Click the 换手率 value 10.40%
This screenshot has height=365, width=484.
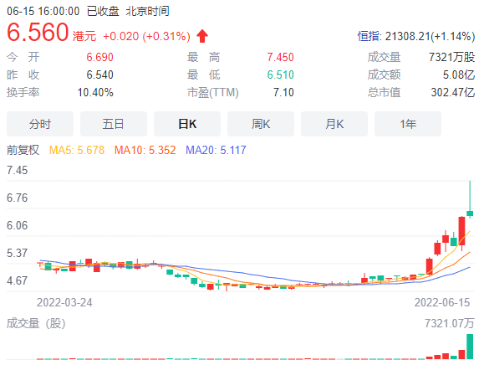pyautogui.click(x=95, y=92)
